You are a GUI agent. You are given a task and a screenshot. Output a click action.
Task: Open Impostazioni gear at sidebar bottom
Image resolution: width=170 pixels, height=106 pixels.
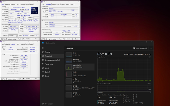point(52,104)
